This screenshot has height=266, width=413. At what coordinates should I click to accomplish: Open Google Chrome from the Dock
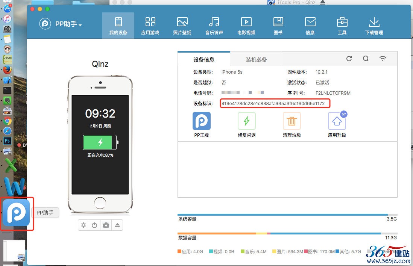[8, 121]
